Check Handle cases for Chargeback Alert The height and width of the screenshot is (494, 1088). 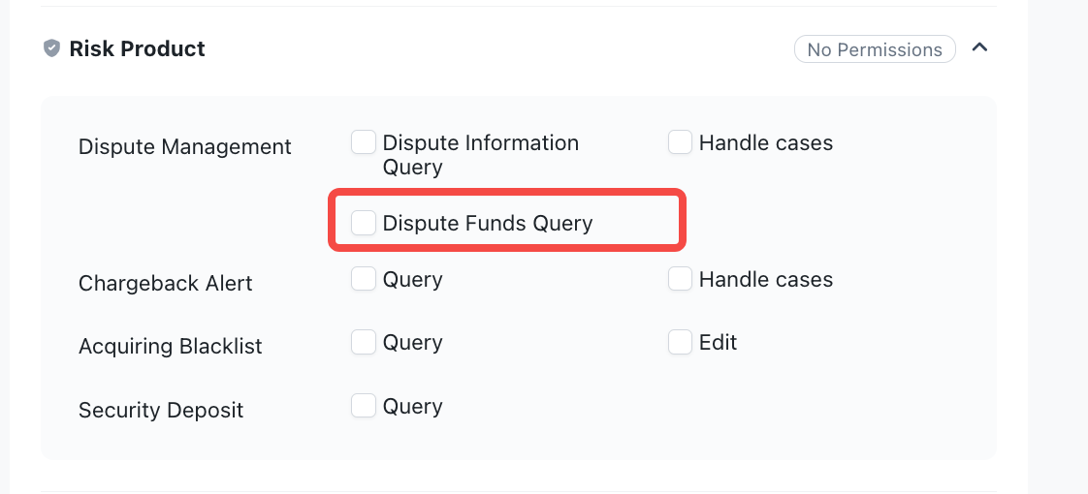pyautogui.click(x=680, y=279)
